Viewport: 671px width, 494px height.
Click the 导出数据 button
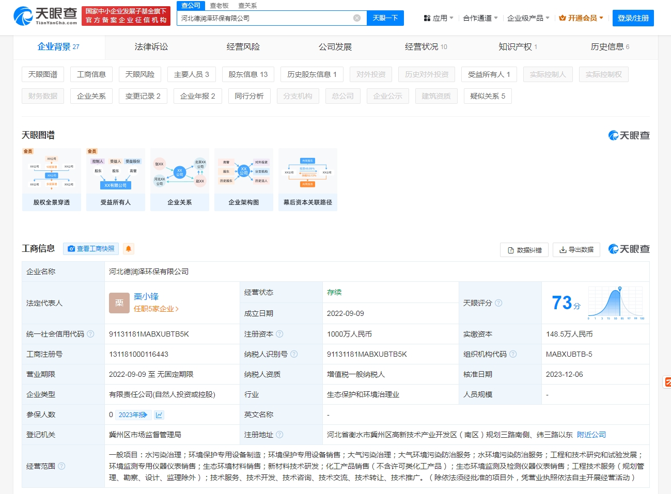click(576, 250)
